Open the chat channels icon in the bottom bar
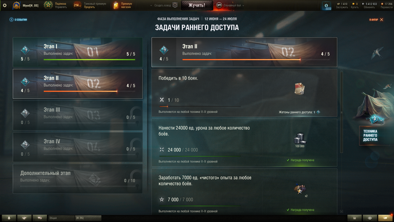This screenshot has height=222, width=394. click(40, 218)
